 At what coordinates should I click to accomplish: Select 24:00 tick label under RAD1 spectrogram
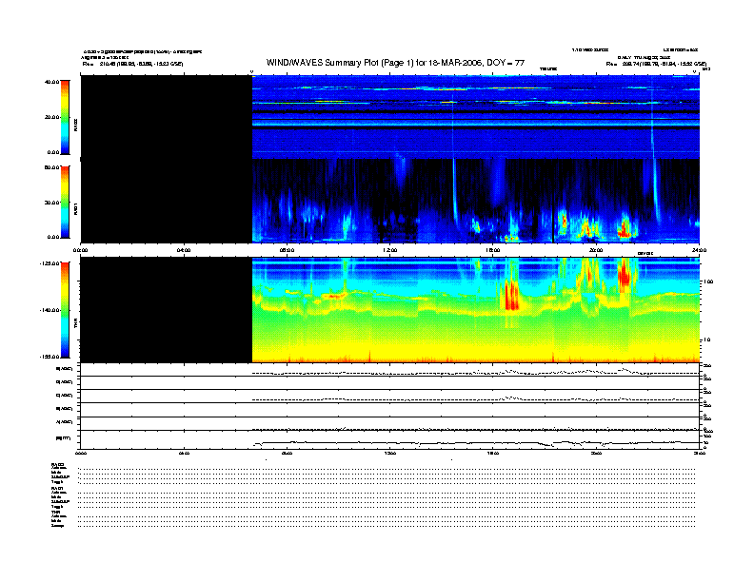click(x=699, y=250)
